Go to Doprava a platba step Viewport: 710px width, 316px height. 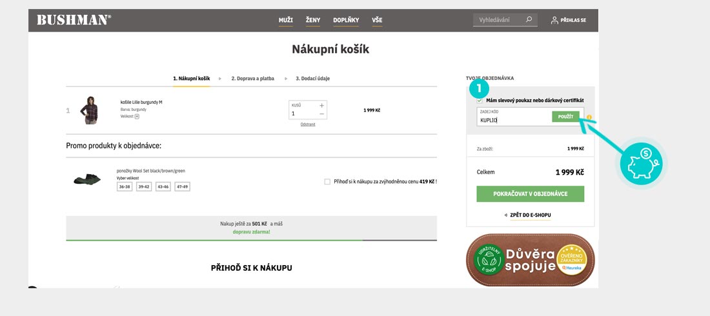point(252,79)
